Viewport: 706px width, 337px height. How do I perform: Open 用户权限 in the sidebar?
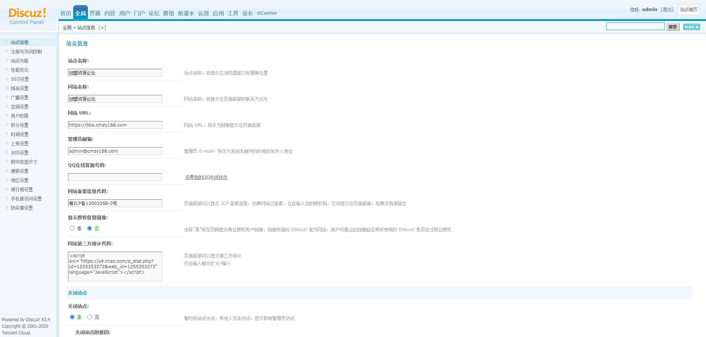click(19, 116)
